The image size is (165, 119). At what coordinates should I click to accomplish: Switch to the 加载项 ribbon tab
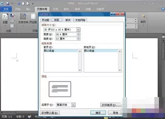tap(100, 9)
